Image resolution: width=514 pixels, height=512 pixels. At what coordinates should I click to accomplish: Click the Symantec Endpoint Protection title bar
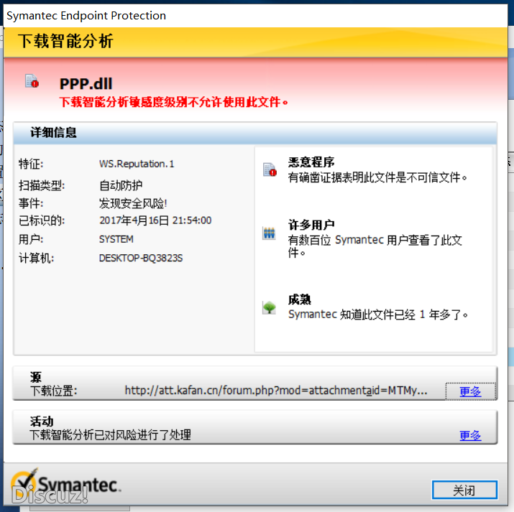[86, 15]
